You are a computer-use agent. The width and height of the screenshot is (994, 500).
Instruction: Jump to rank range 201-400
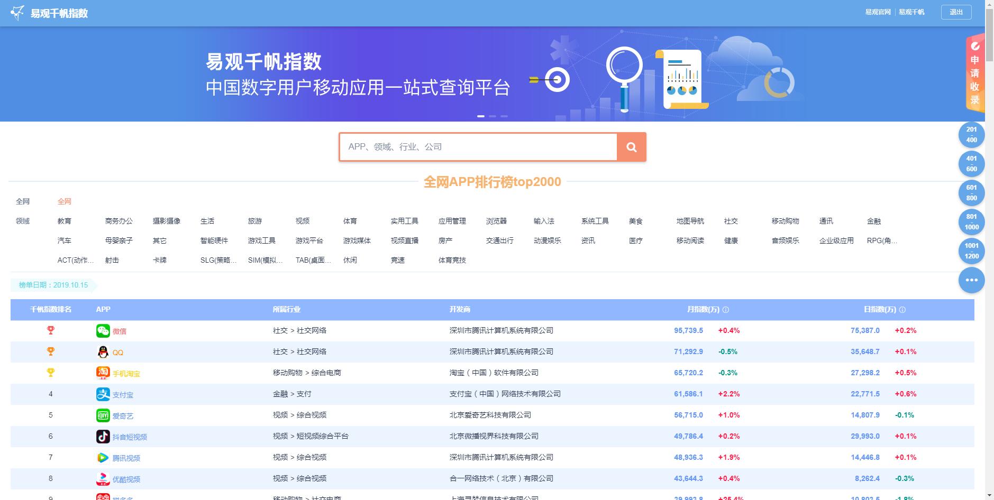click(971, 135)
